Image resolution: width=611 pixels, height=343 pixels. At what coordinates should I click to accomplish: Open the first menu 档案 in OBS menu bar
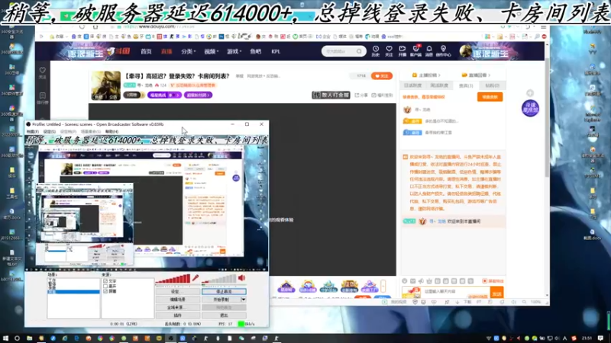(32, 131)
